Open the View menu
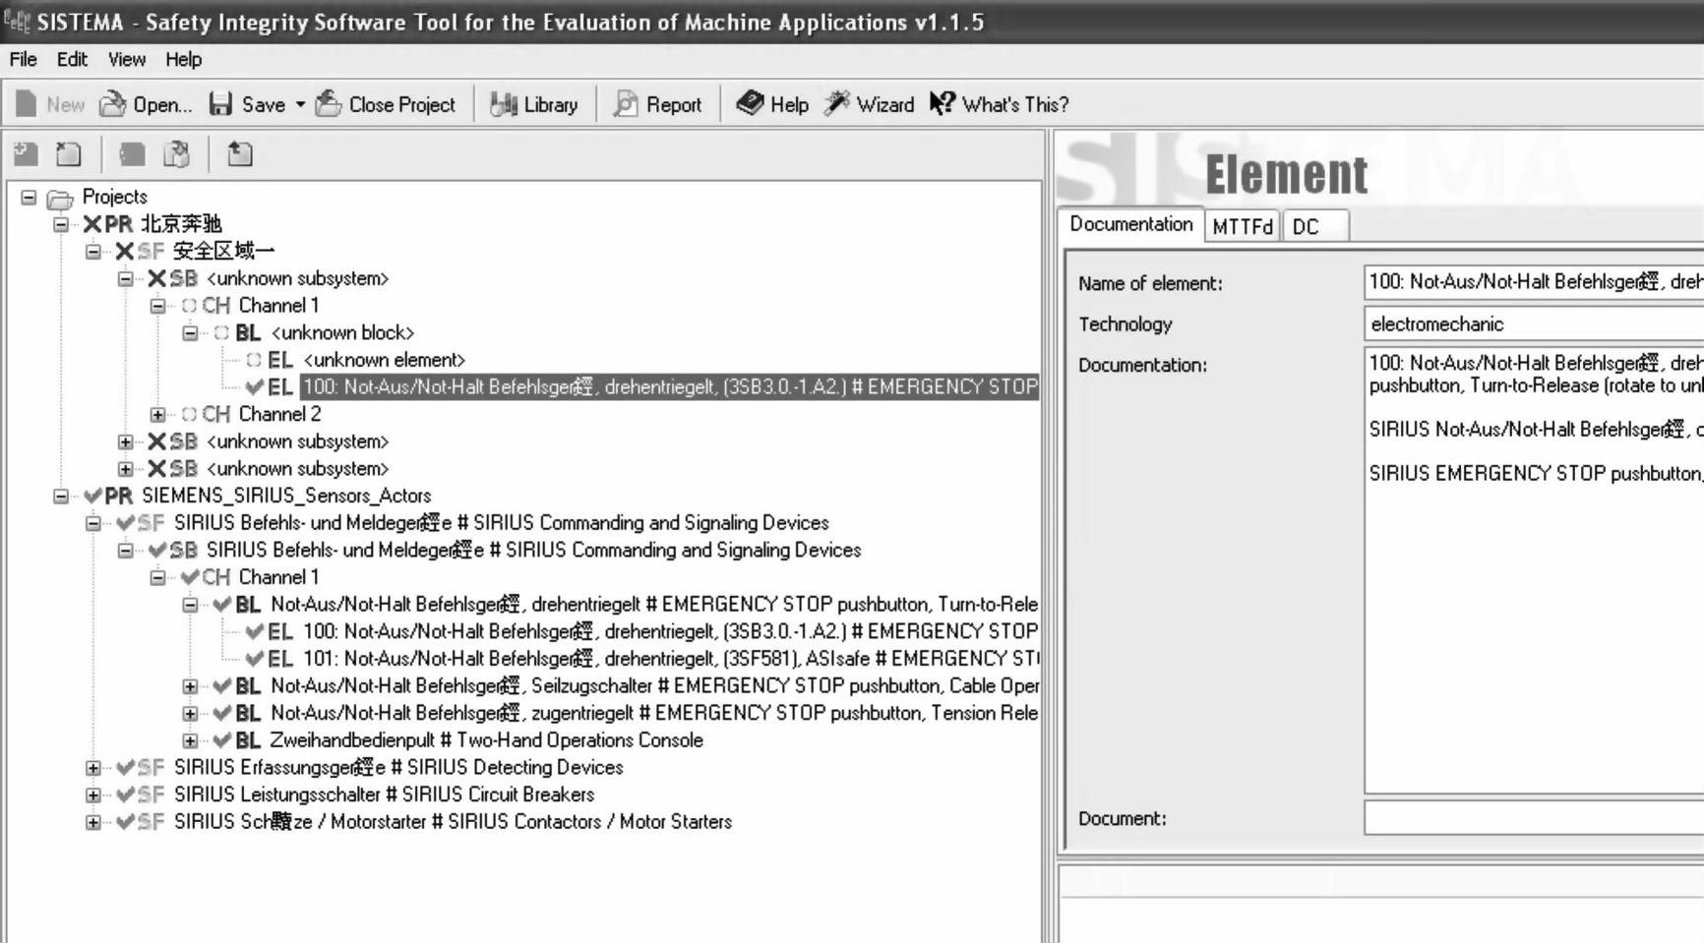The image size is (1704, 943). click(x=126, y=59)
